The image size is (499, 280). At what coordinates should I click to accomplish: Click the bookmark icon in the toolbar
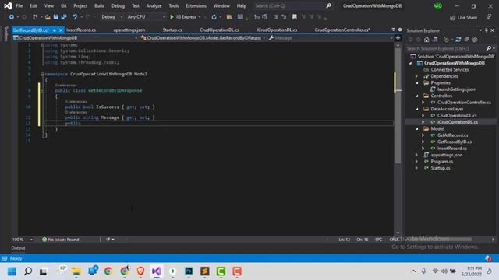click(x=295, y=17)
